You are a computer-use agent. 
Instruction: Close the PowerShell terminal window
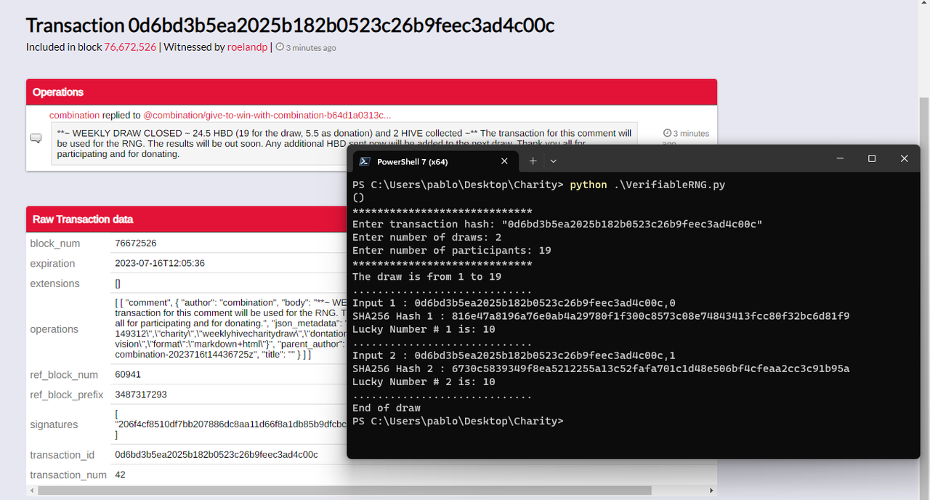pyautogui.click(x=904, y=158)
